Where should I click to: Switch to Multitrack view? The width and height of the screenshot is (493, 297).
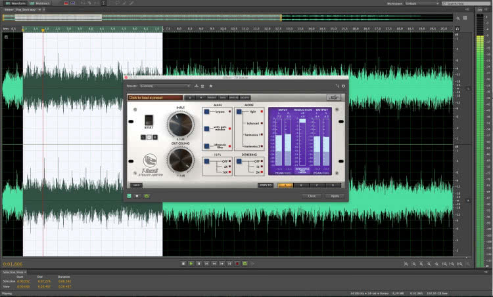tap(39, 3)
